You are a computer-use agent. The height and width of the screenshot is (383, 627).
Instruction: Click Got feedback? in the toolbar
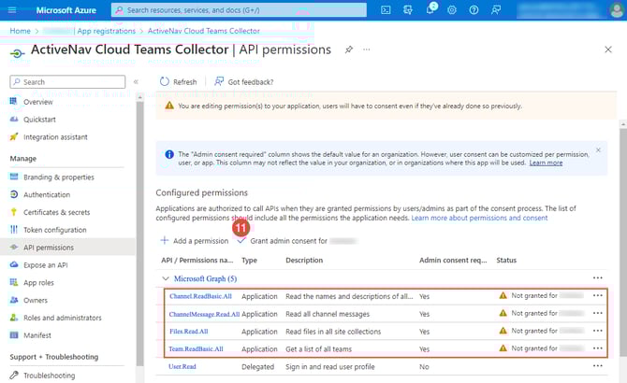pos(244,82)
